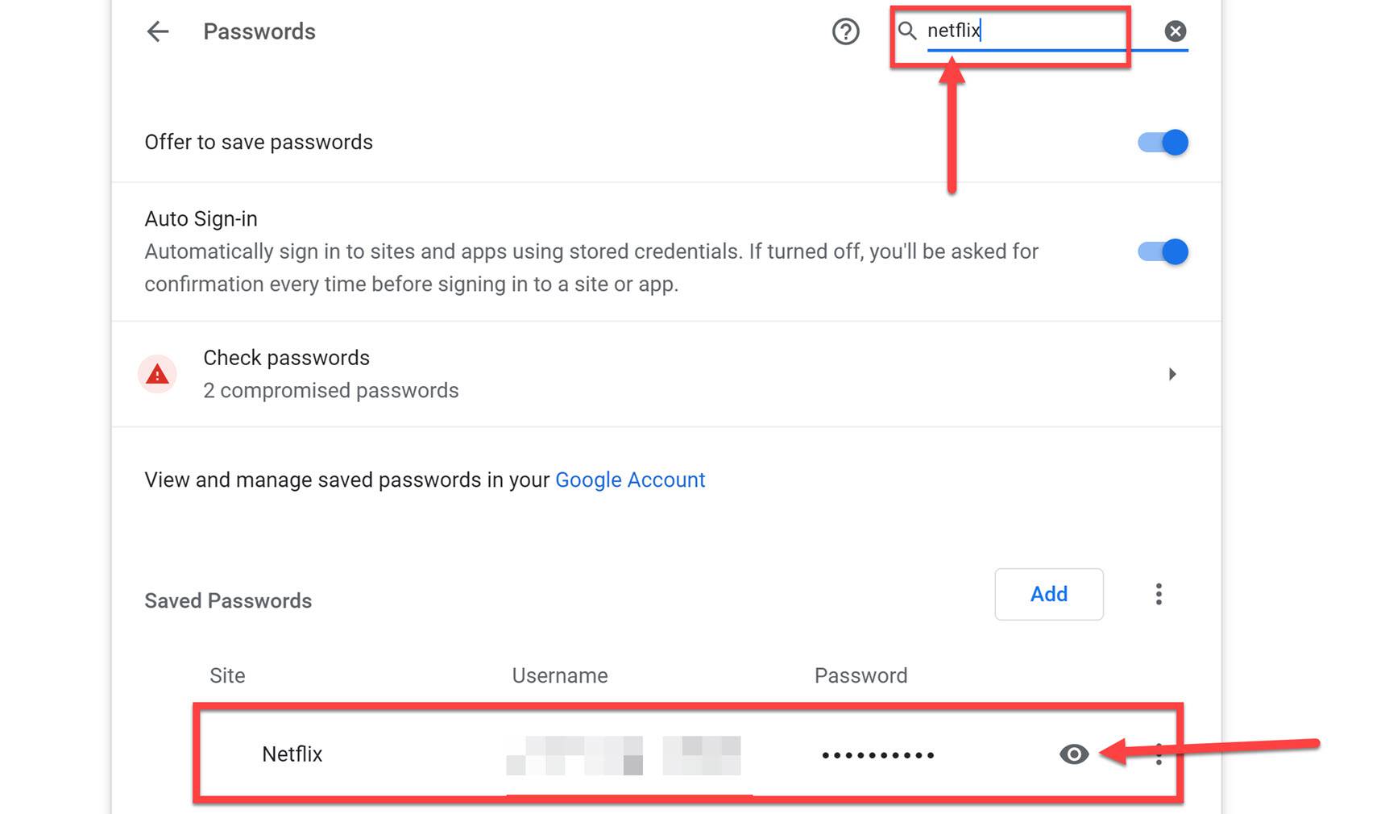Viewport: 1385px width, 814px height.
Task: Open Passwords help
Action: click(844, 31)
